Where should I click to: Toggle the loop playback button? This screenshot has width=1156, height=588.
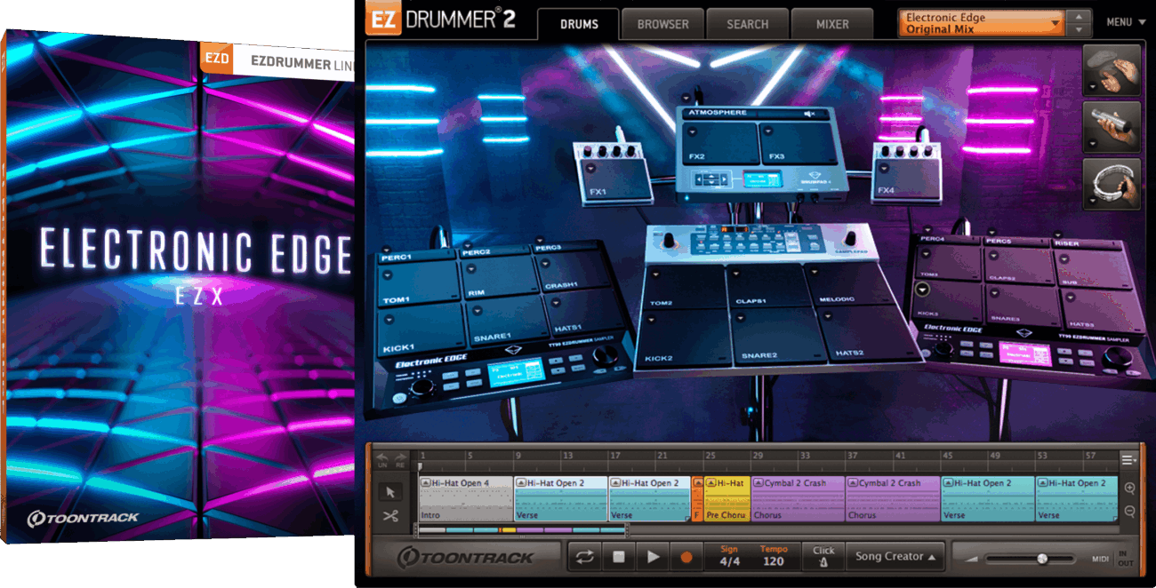point(584,557)
